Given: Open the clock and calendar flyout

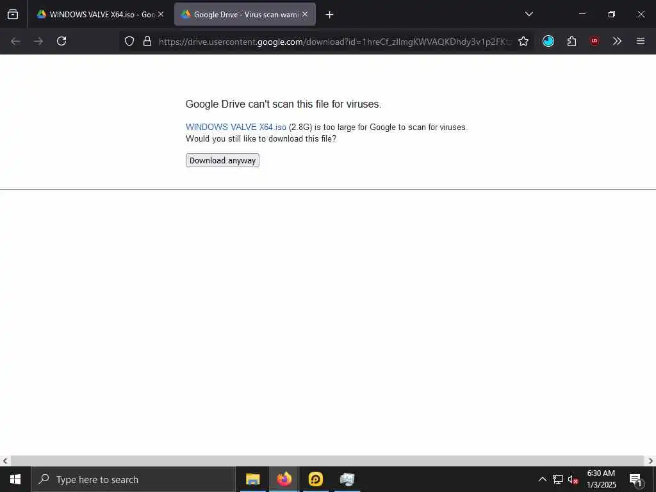Looking at the screenshot, I should (601, 479).
